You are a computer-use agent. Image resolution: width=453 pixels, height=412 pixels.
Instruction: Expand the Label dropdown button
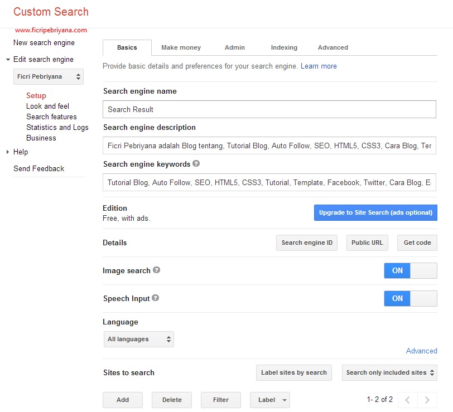[x=270, y=400]
